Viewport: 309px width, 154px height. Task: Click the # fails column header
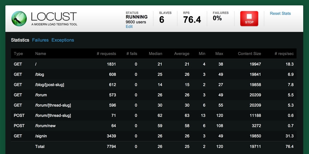pos(132,54)
